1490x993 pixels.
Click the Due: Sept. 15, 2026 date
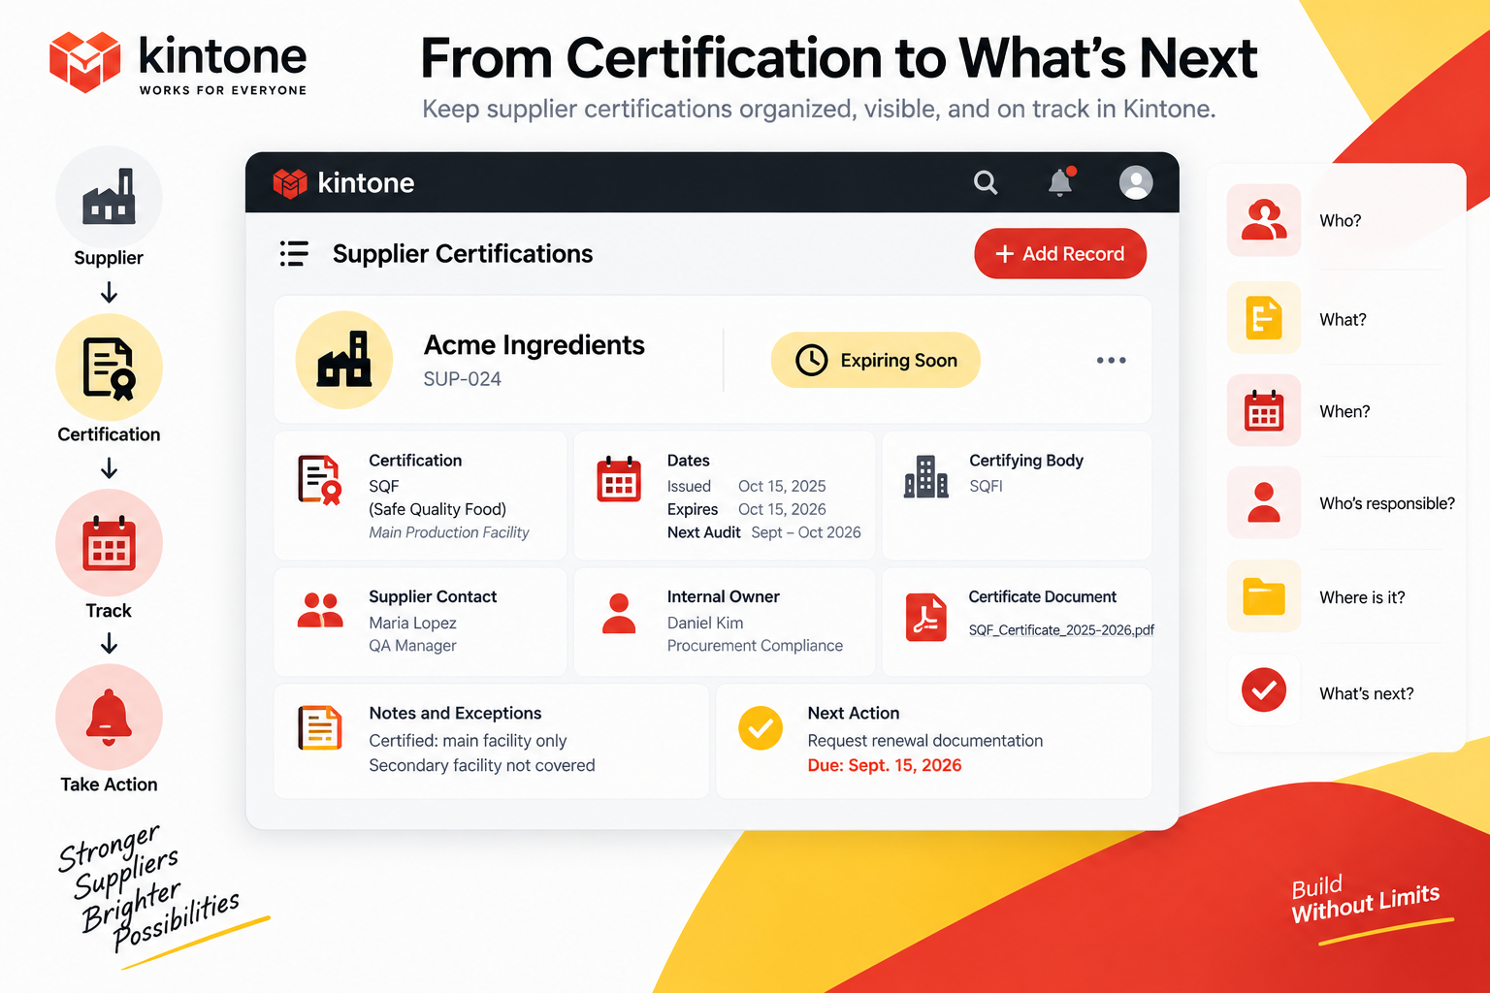[885, 765]
